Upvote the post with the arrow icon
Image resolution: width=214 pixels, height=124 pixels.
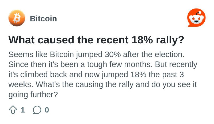pos(13,110)
